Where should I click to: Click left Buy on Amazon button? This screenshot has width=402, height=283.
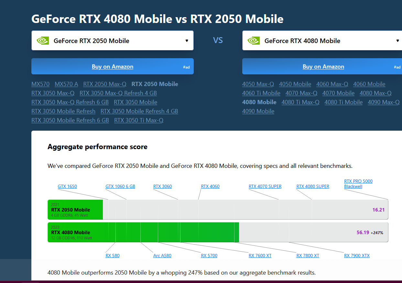113,66
